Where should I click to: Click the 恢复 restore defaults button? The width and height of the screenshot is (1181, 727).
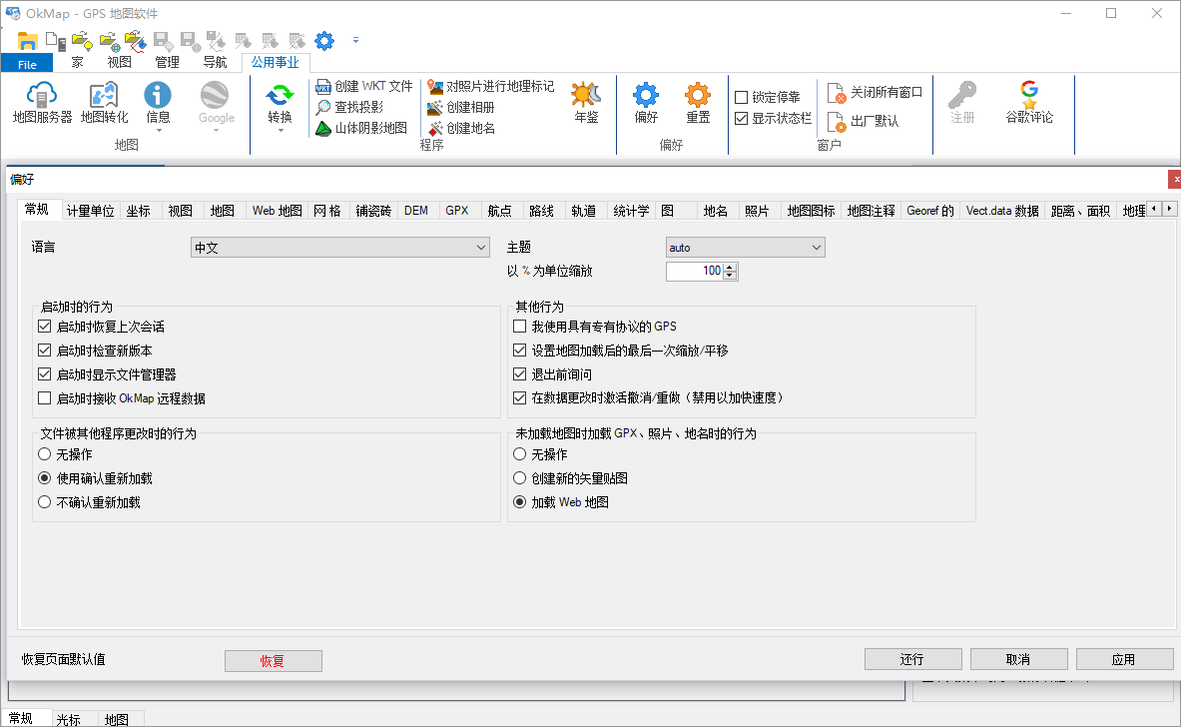(x=273, y=661)
